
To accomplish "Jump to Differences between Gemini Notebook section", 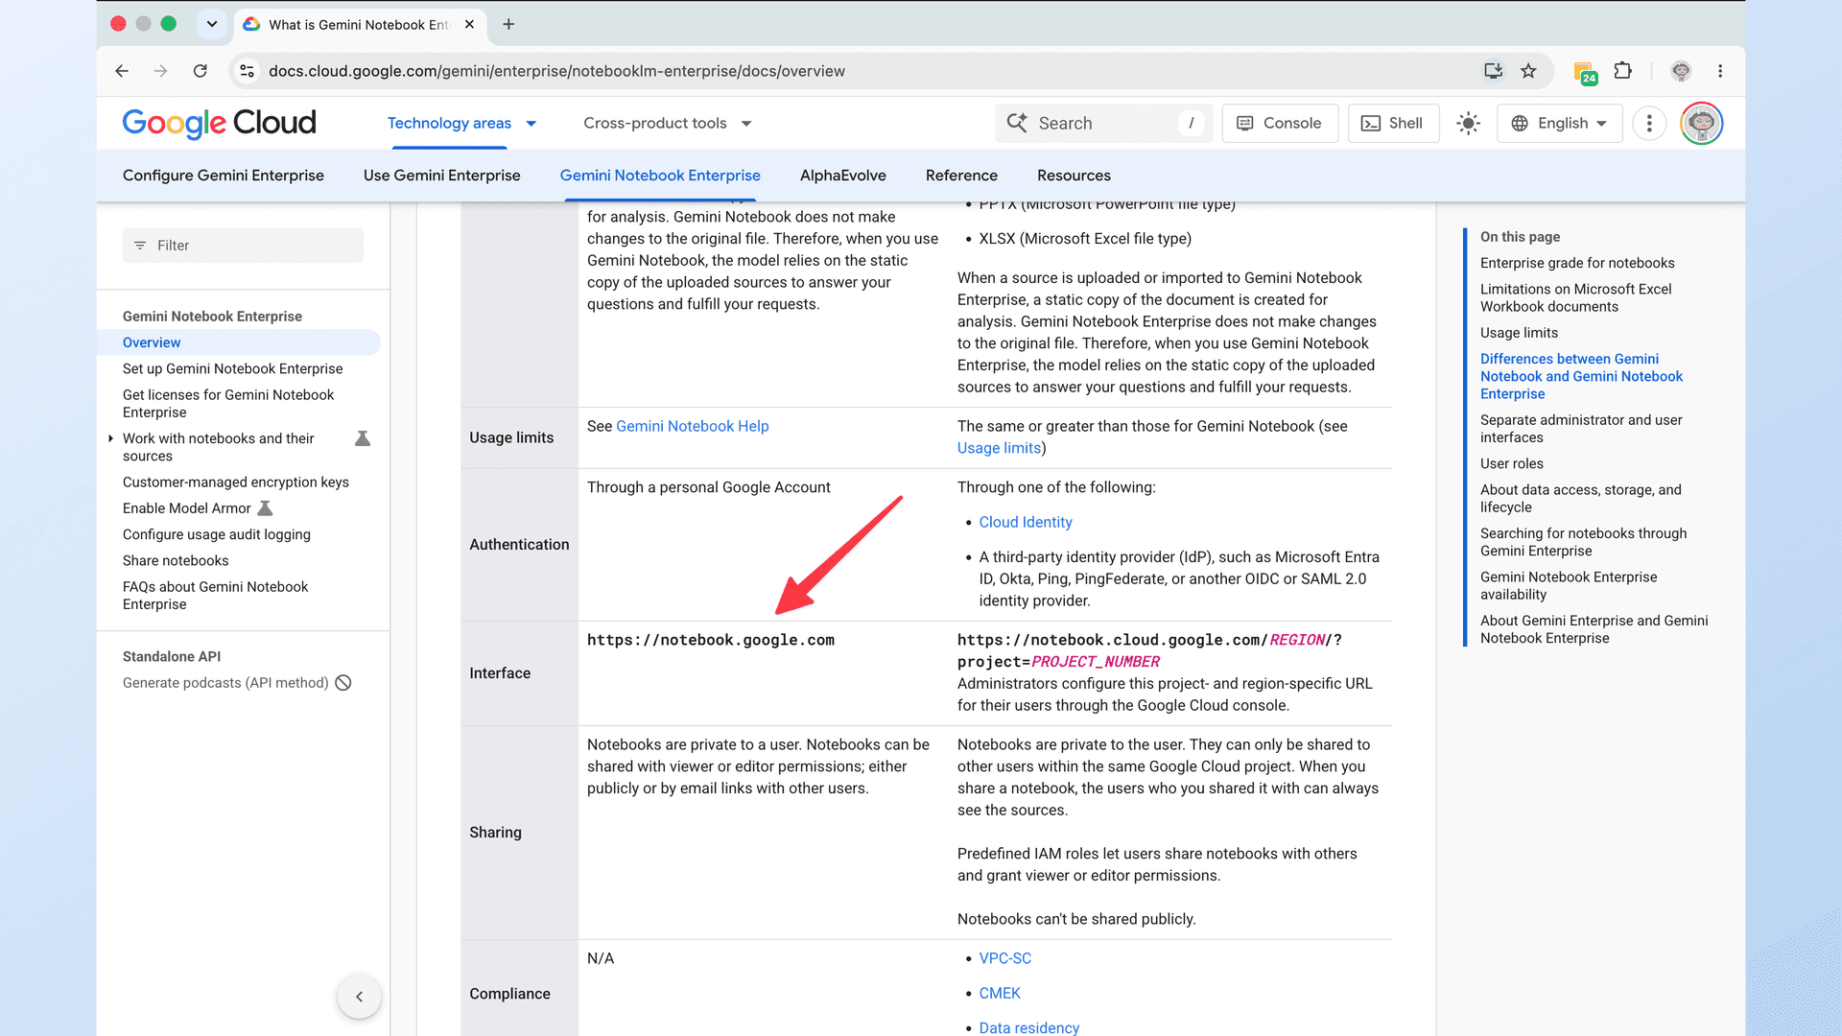I will 1581,376.
